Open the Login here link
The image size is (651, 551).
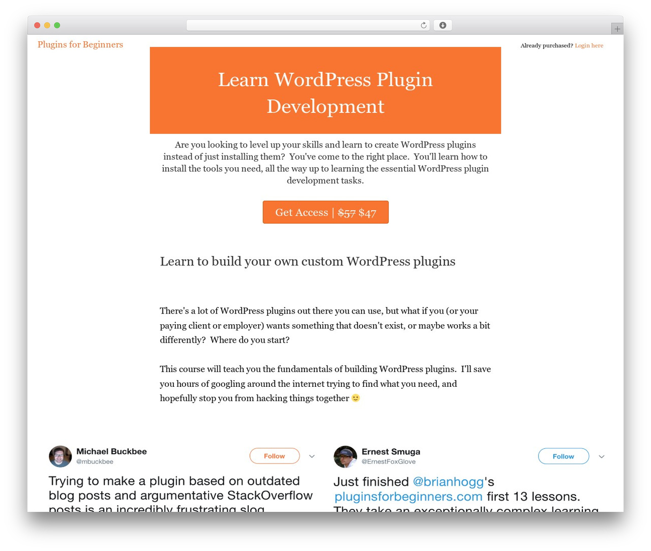589,46
